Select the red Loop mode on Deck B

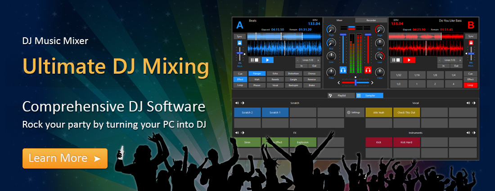pyautogui.click(x=470, y=85)
